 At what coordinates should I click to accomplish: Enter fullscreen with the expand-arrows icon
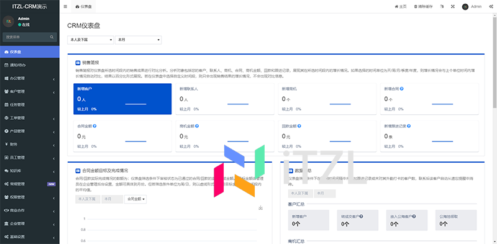pyautogui.click(x=453, y=6)
